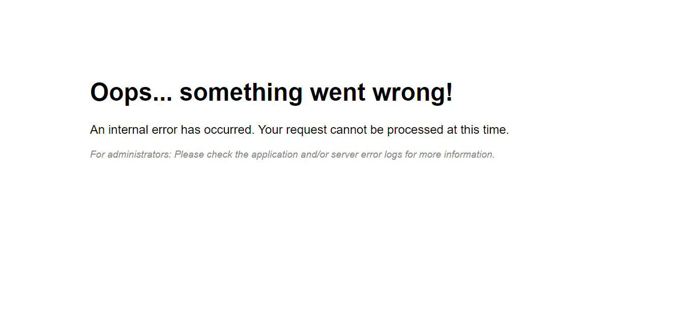Click the italic "For administrators:" label

tap(131, 155)
